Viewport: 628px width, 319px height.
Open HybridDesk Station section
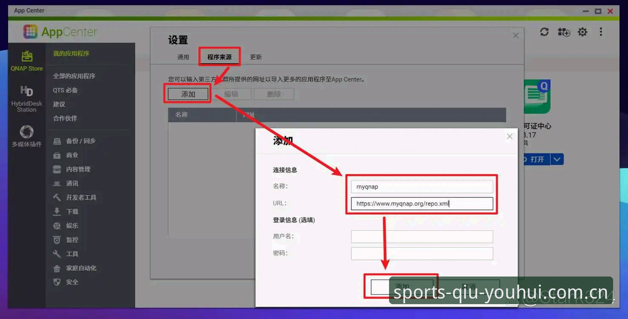[27, 99]
